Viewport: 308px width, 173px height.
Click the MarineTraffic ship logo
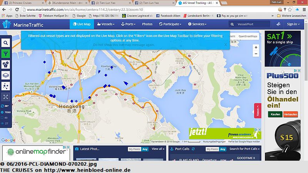7,24
